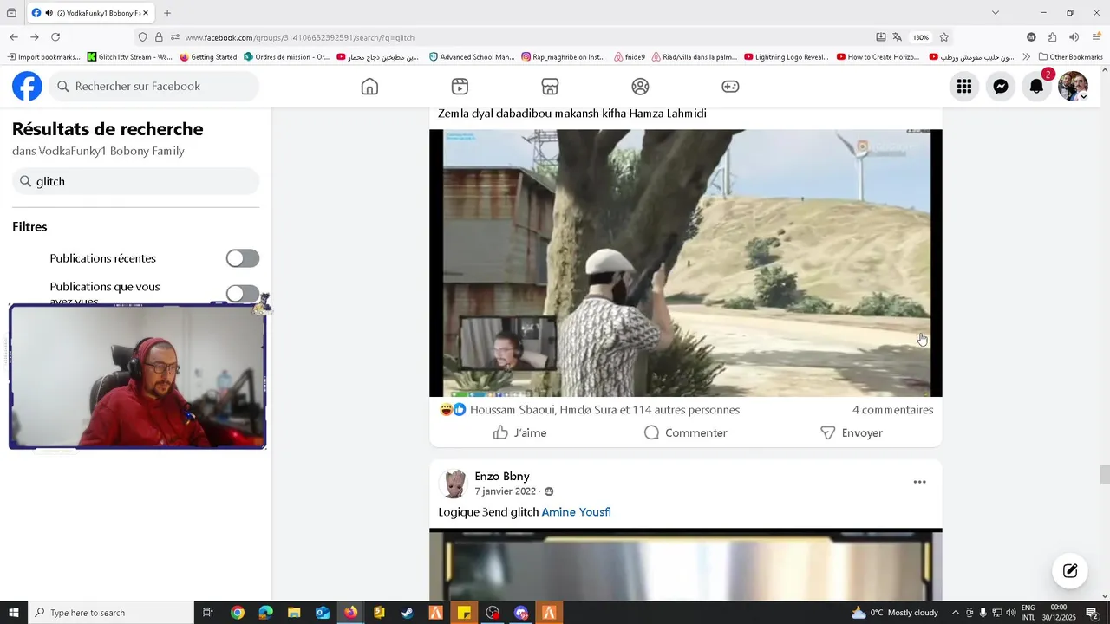Toggle Publications récentes filter switch

click(x=243, y=258)
